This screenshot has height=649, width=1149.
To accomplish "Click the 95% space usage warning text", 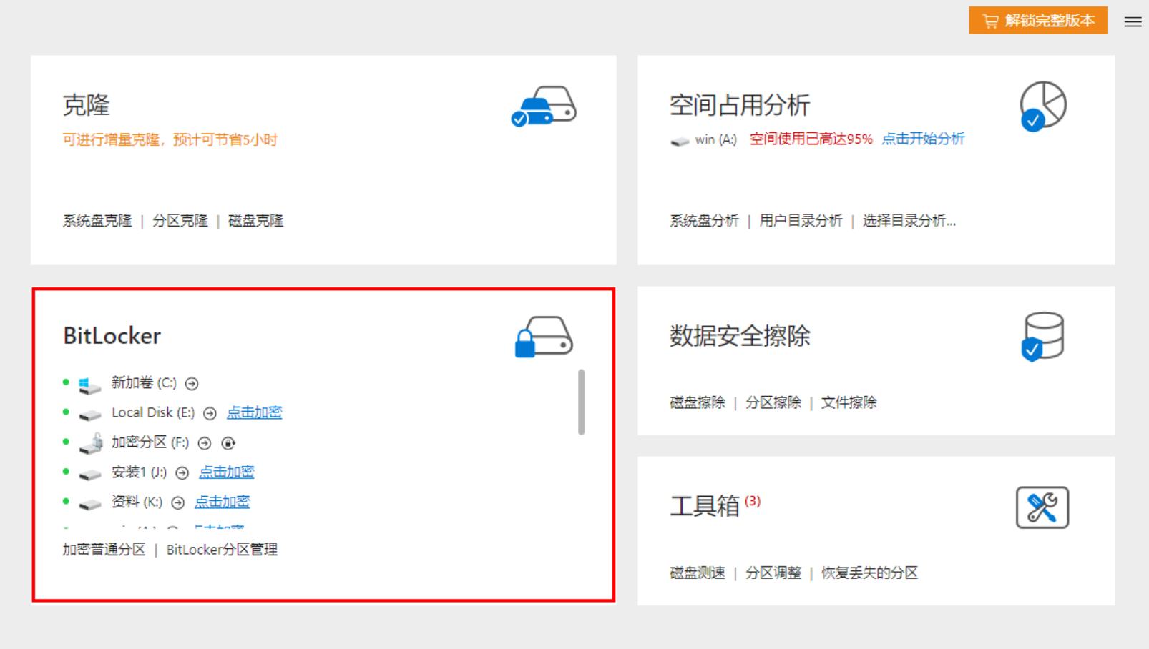I will [811, 139].
